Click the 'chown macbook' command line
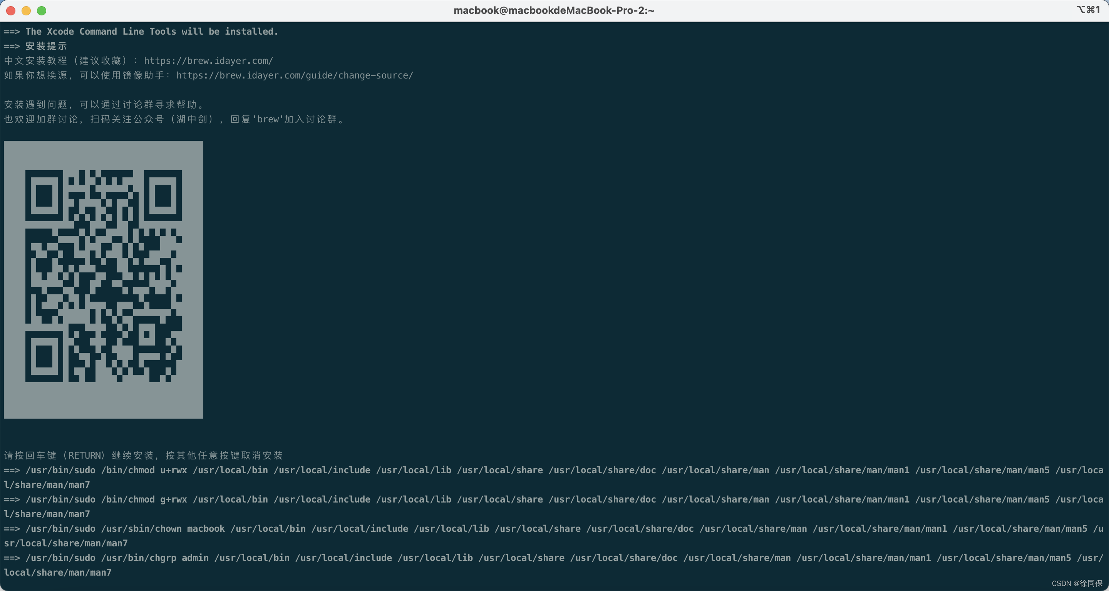This screenshot has width=1109, height=591. [554, 536]
